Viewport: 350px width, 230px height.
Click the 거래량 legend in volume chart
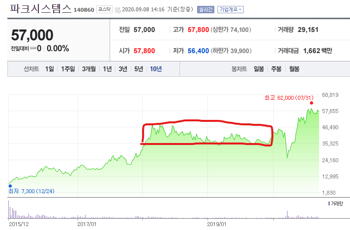[335, 203]
